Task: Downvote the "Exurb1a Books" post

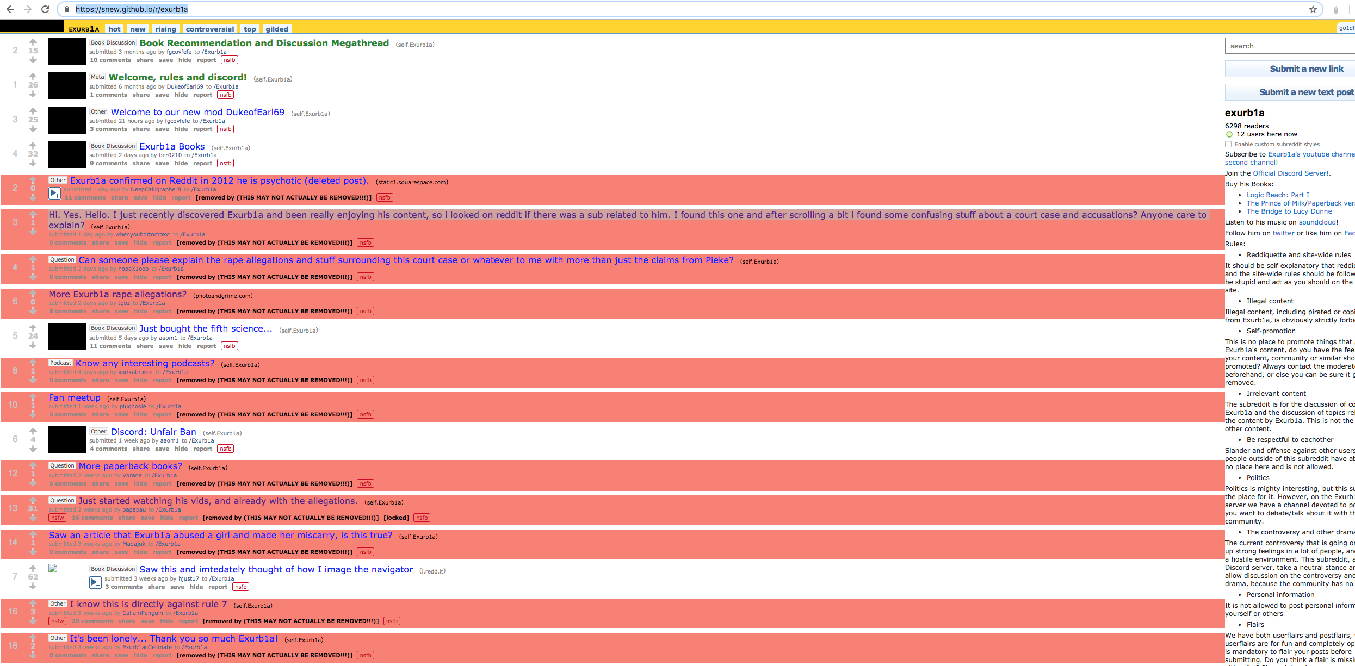Action: [33, 162]
